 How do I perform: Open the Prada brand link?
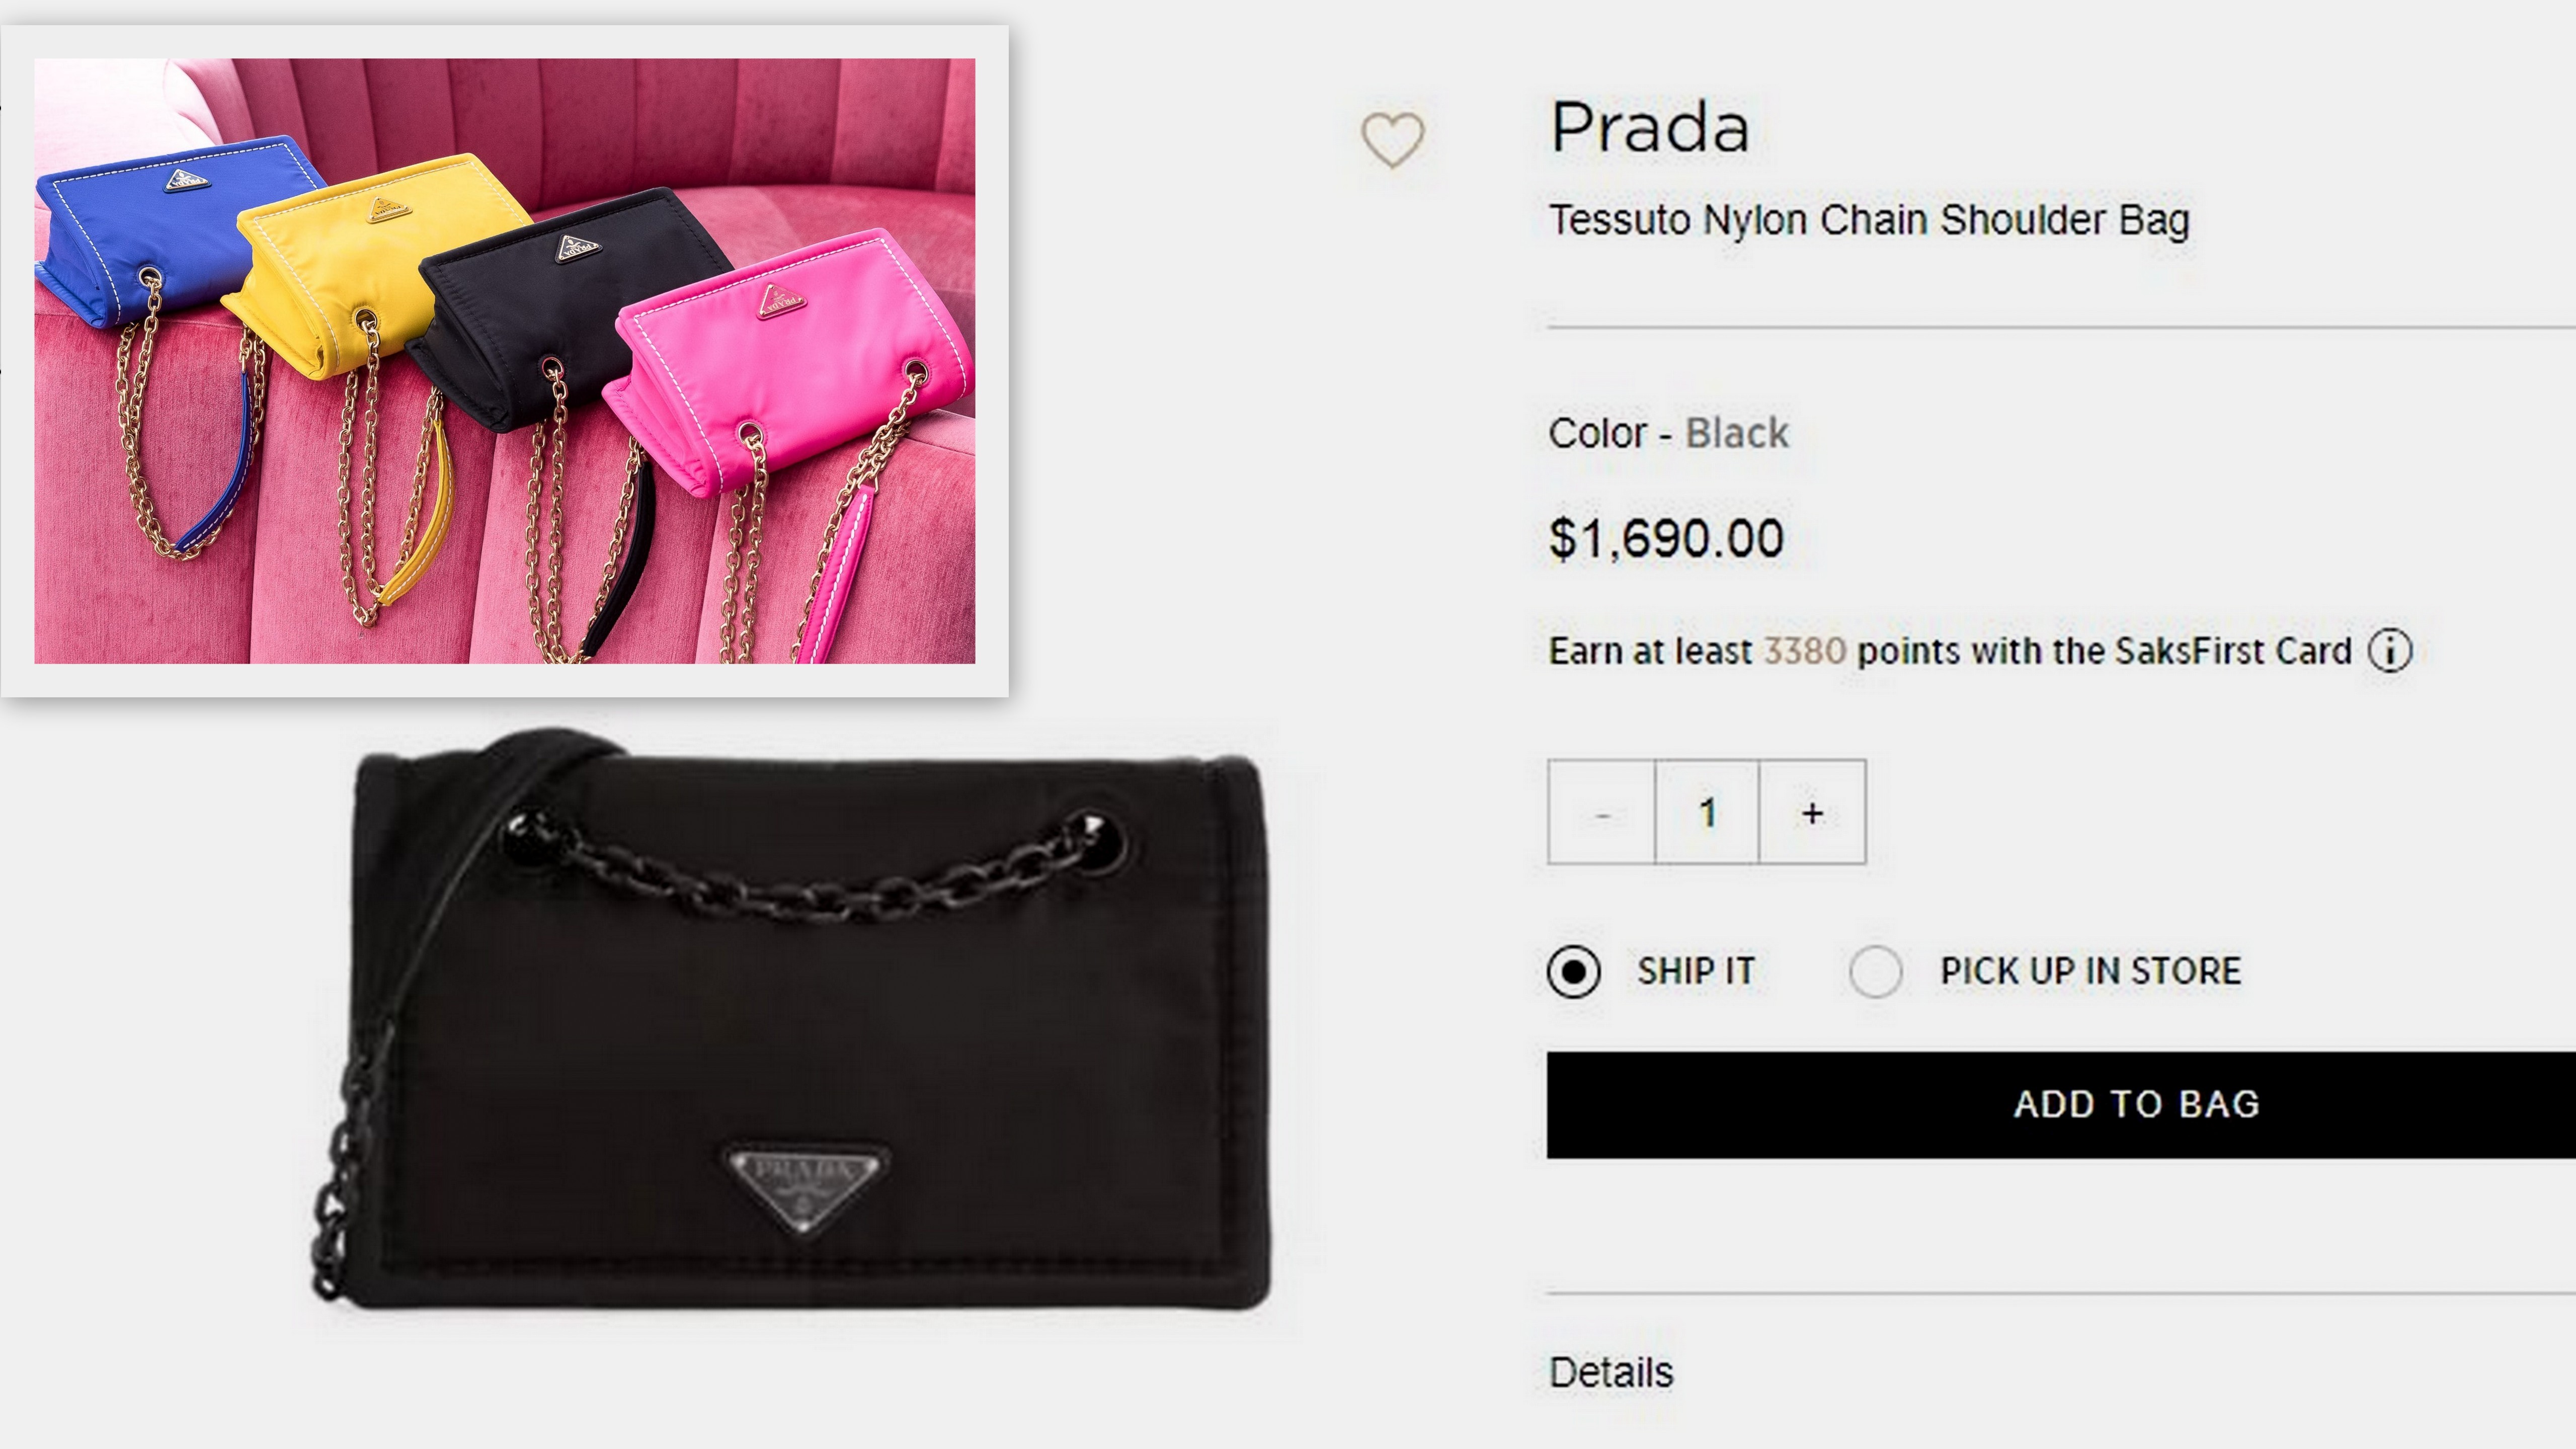[x=1649, y=128]
